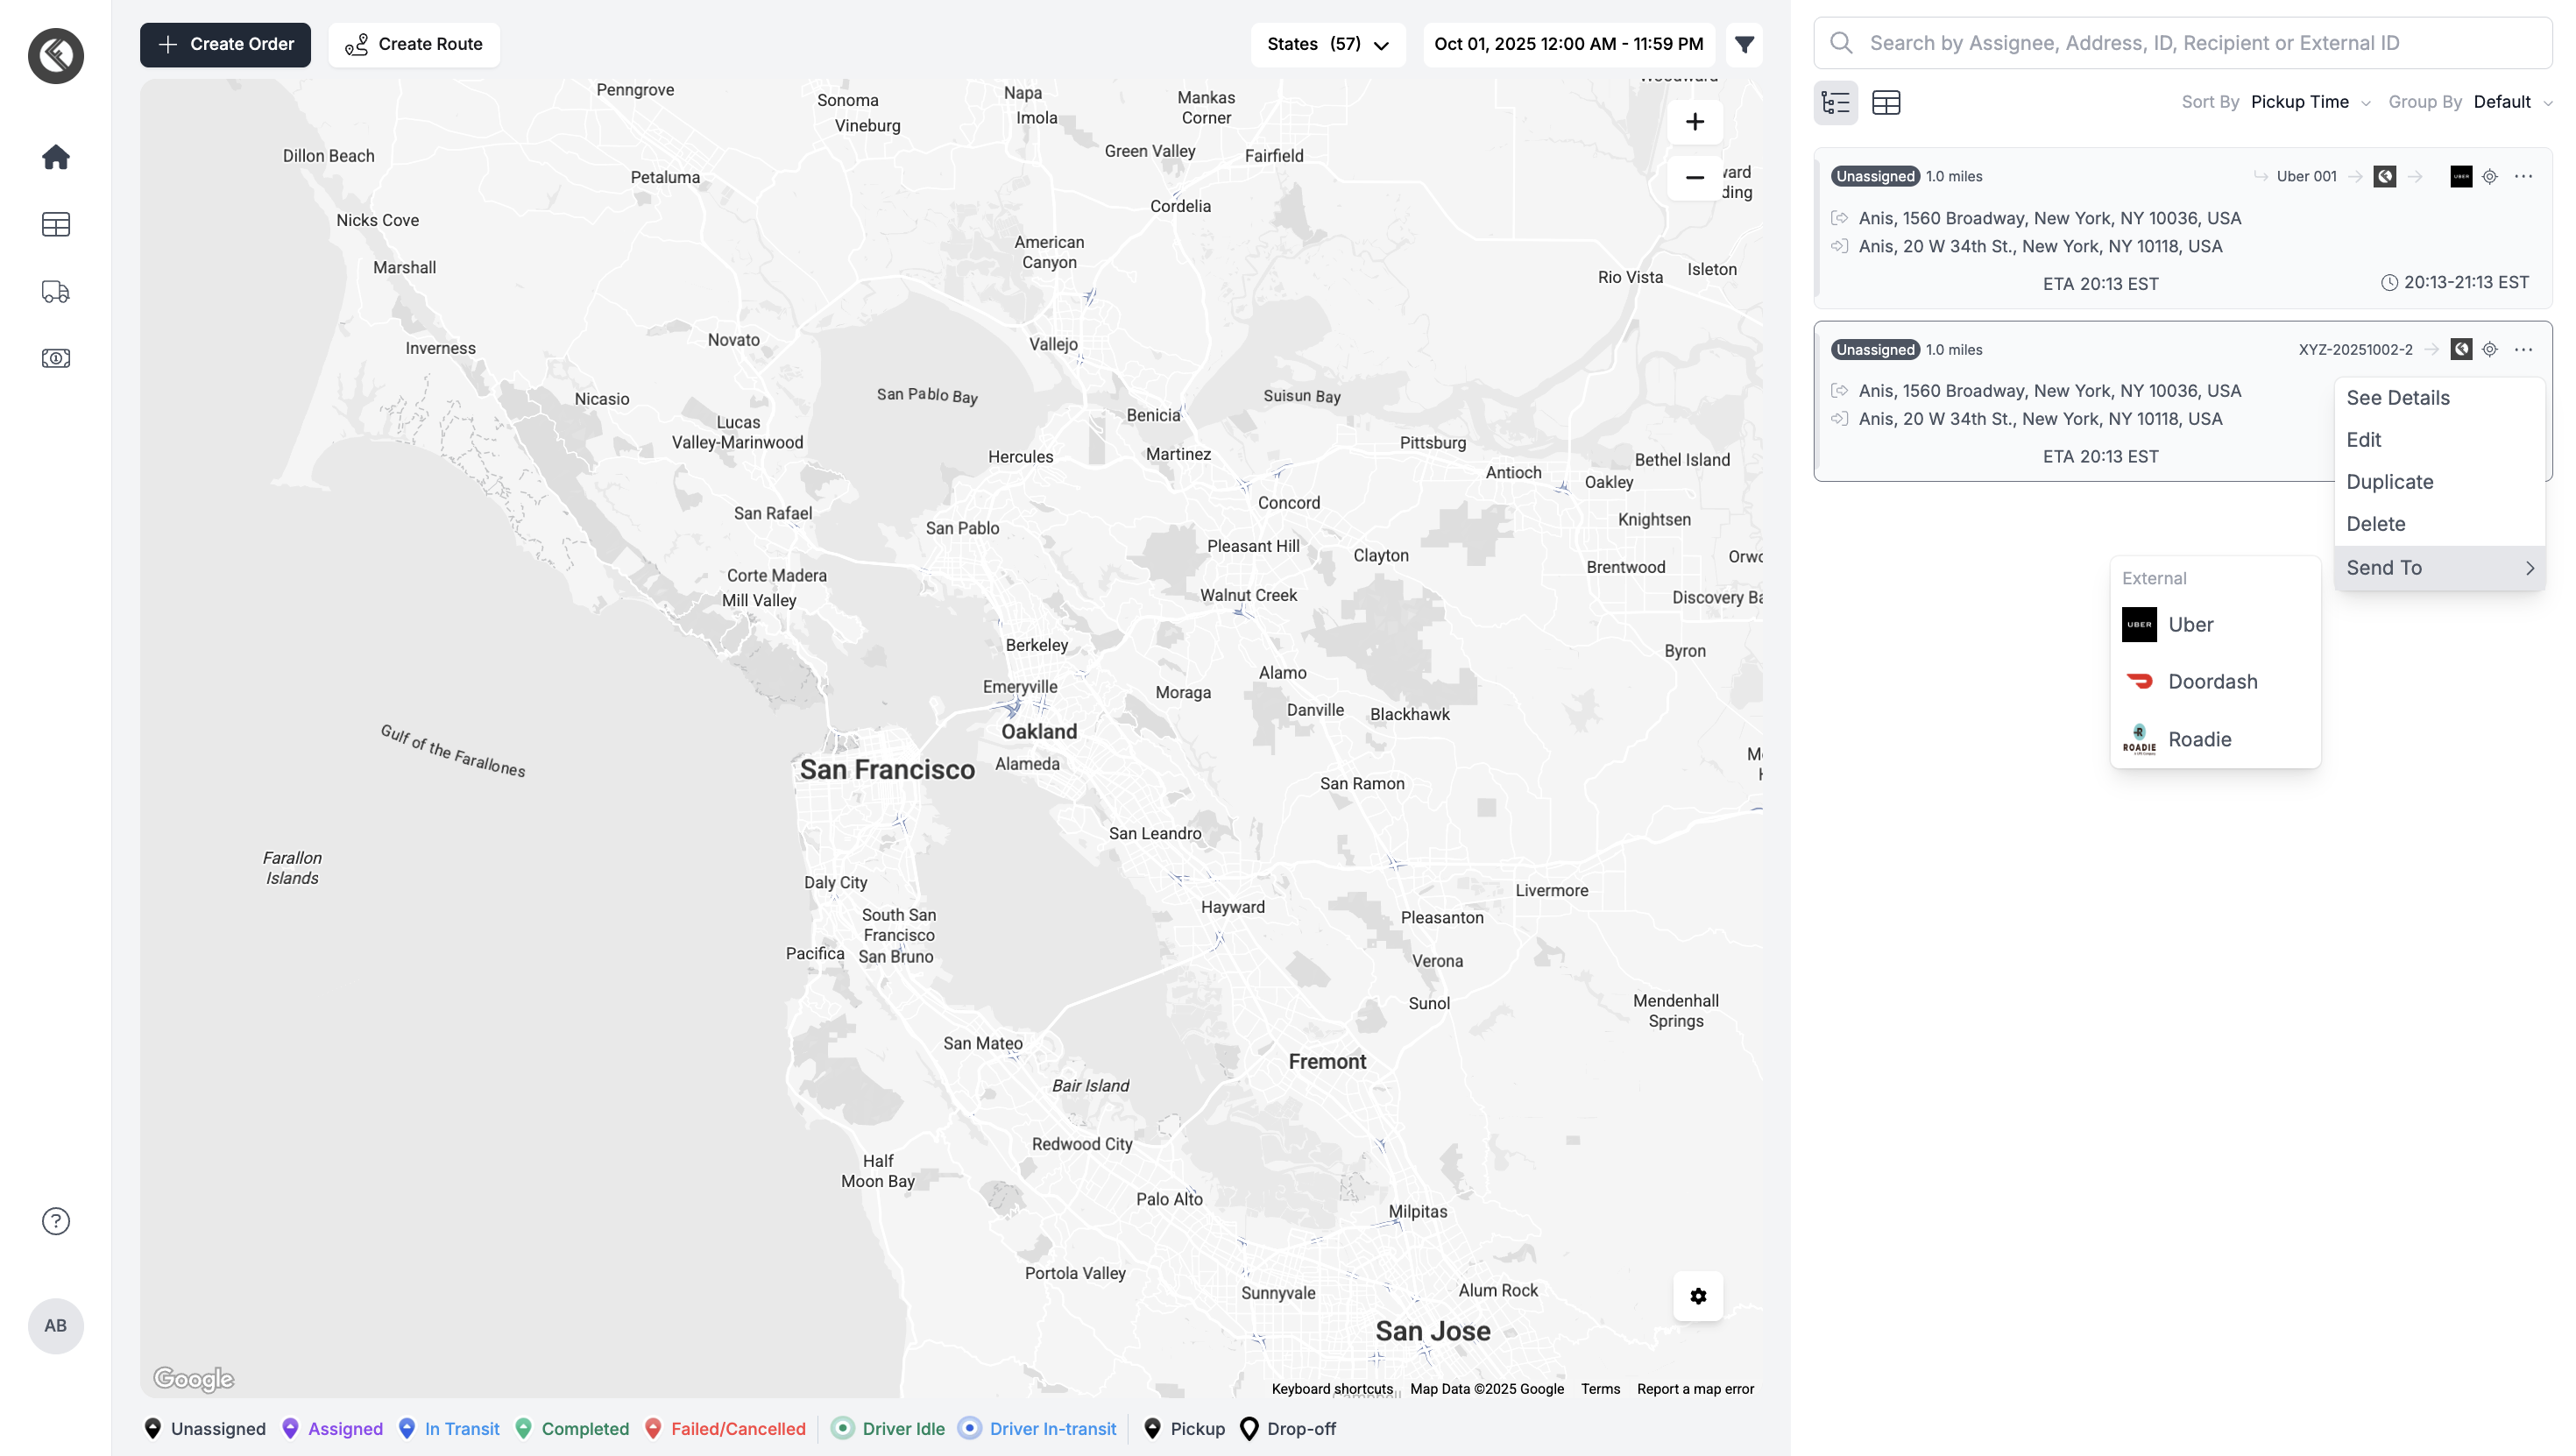The width and height of the screenshot is (2576, 1456).
Task: Click the help question mark icon
Action: pos(56,1221)
